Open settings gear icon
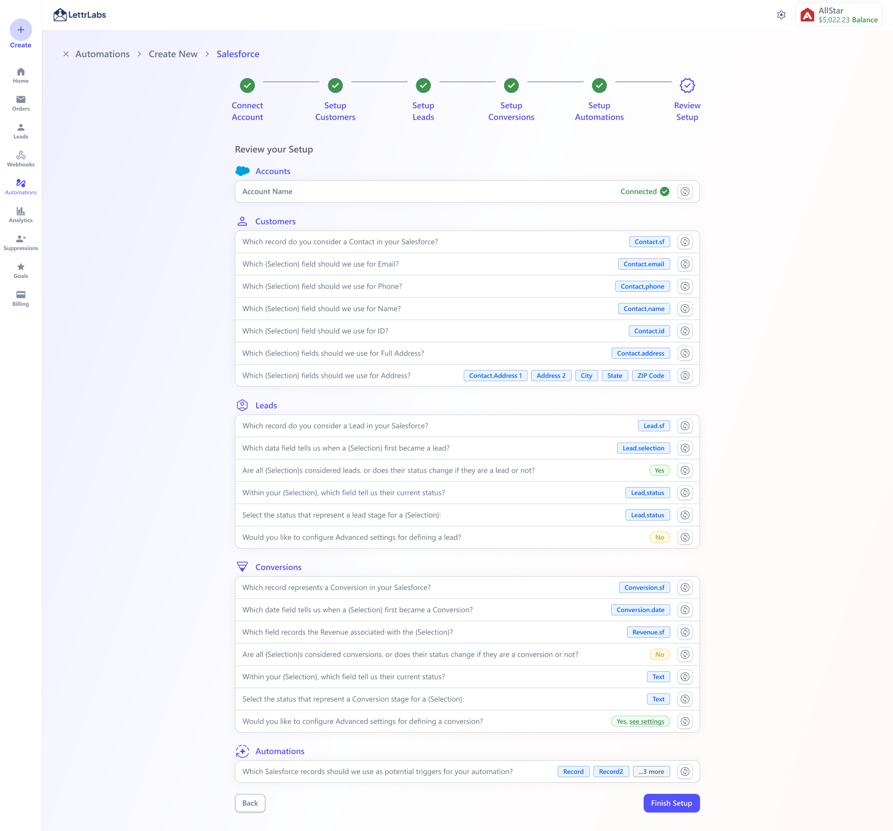 coord(781,15)
